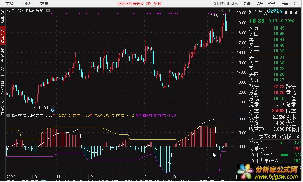Click month 3 on the time axis
Image resolution: width=303 pixels, height=182 pixels.
pyautogui.click(x=175, y=177)
